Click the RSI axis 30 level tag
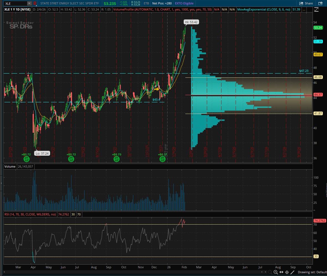The width and height of the screenshot is (327, 276). tap(316, 256)
